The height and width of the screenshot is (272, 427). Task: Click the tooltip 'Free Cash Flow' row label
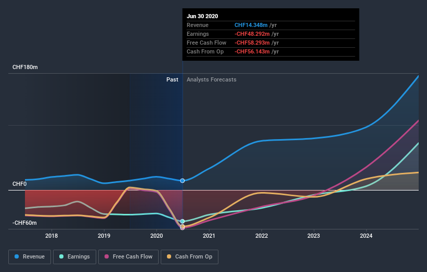click(x=206, y=43)
